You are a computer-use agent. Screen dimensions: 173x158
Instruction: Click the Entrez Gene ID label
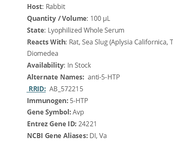coord(52,124)
